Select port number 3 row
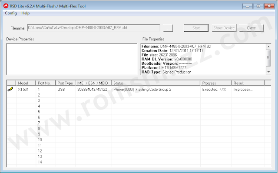Image resolution: width=278 pixels, height=173 pixels. click(139, 100)
